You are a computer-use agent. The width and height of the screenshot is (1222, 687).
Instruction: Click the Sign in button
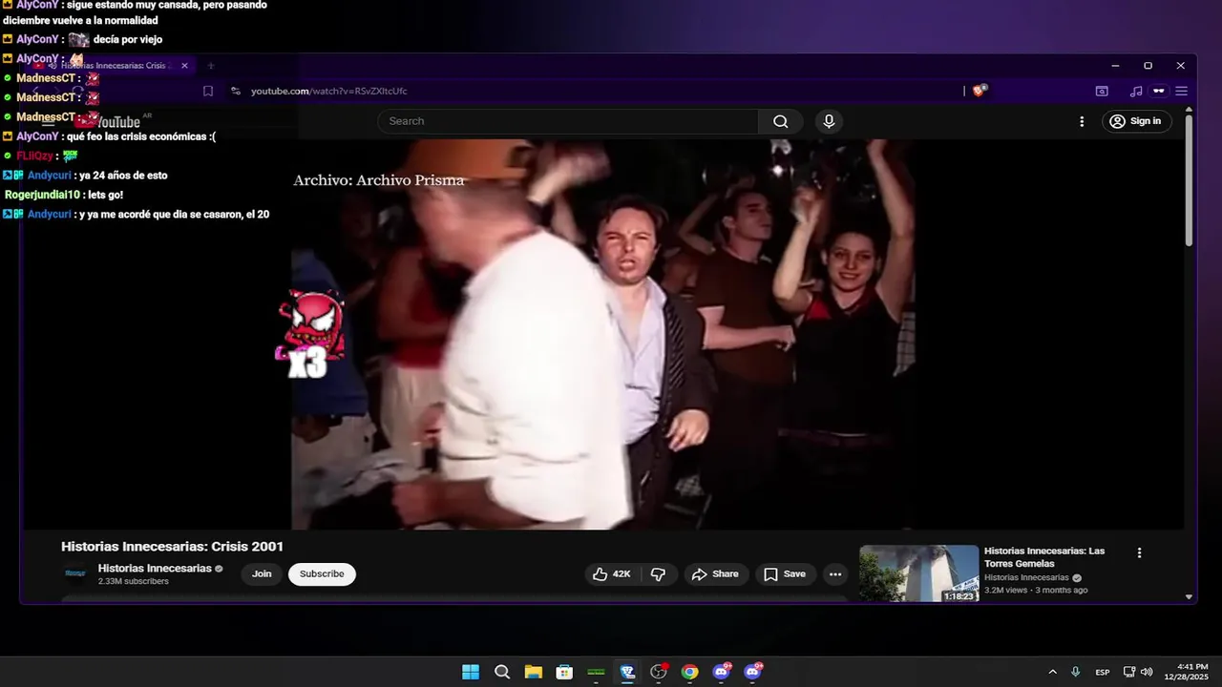point(1136,121)
